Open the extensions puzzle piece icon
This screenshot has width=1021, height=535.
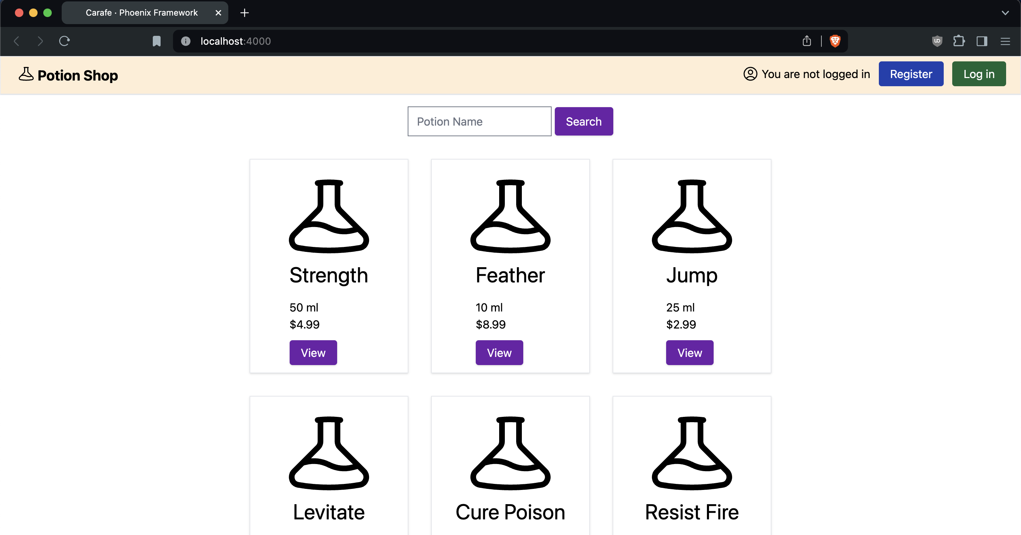pyautogui.click(x=959, y=41)
